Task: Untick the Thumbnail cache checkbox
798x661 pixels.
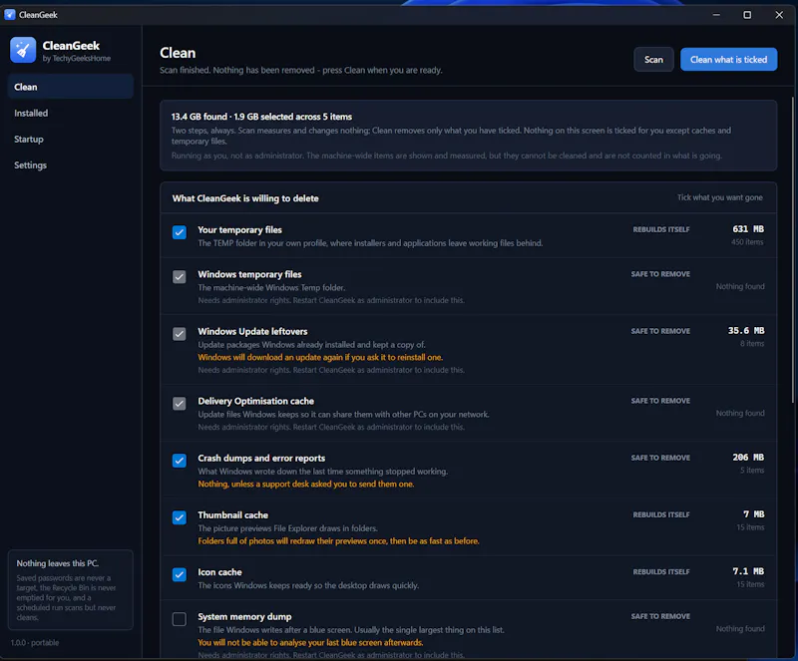Action: coord(180,517)
